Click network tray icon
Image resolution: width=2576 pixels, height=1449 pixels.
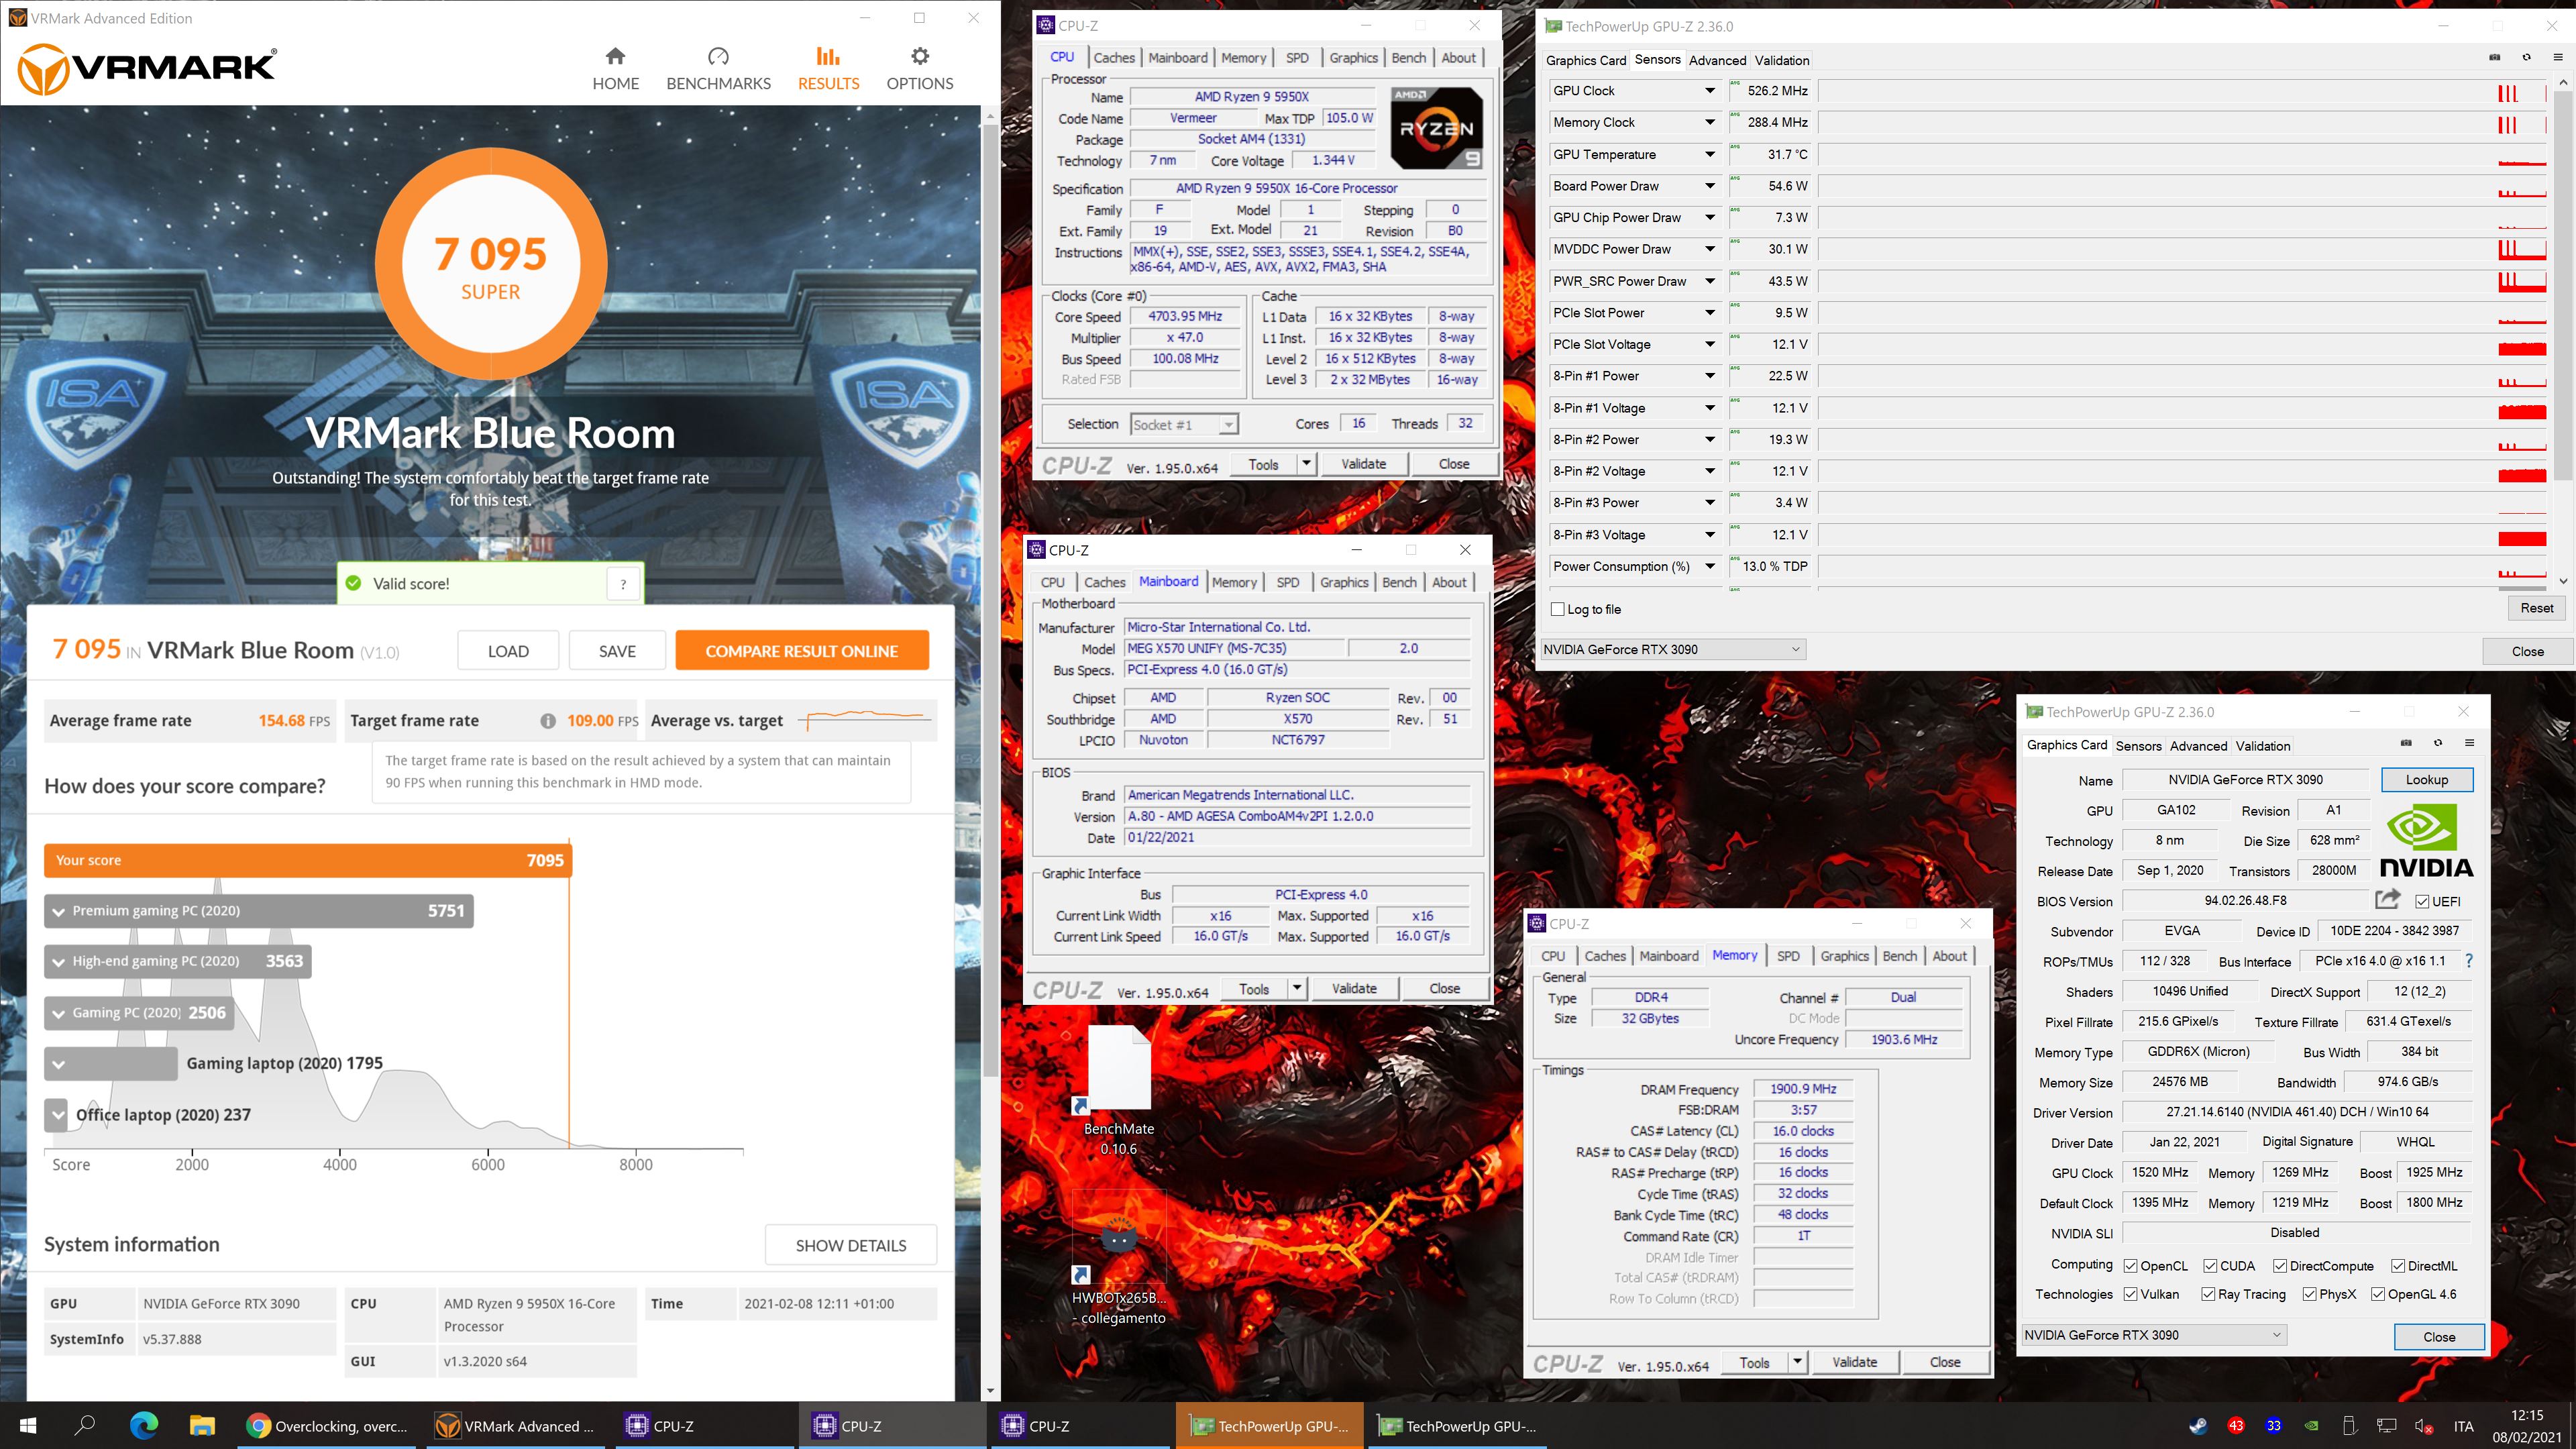click(x=2387, y=1426)
